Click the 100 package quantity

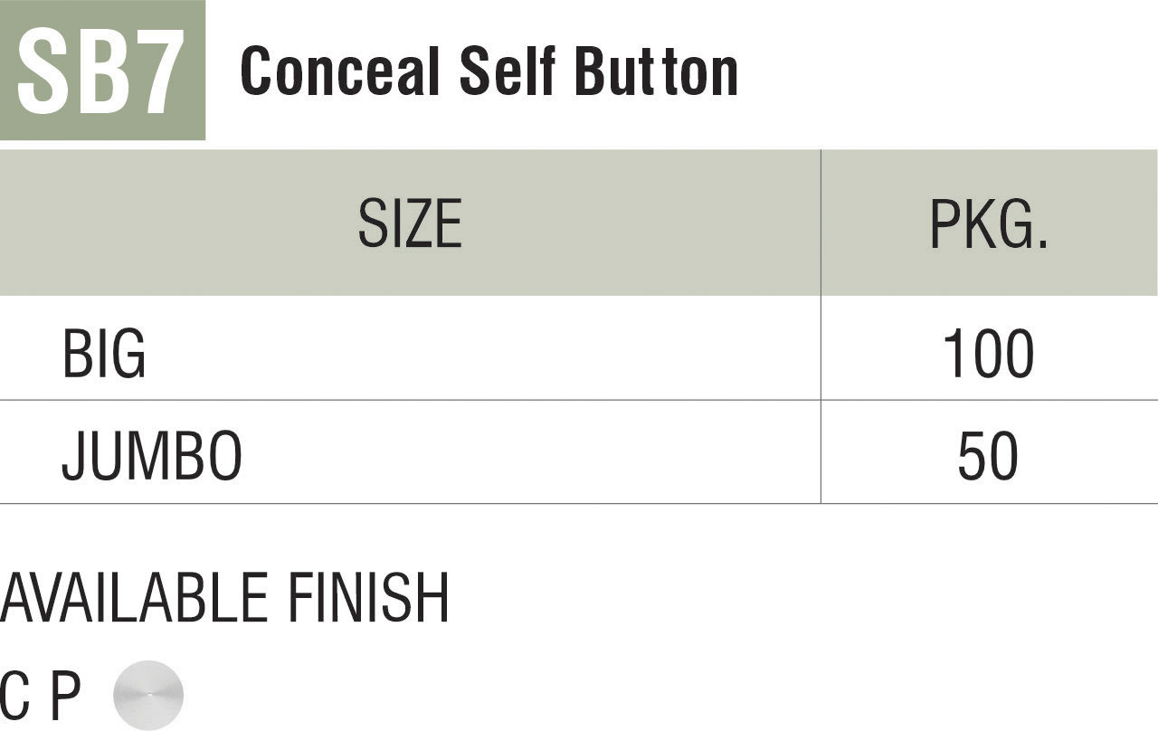[988, 353]
